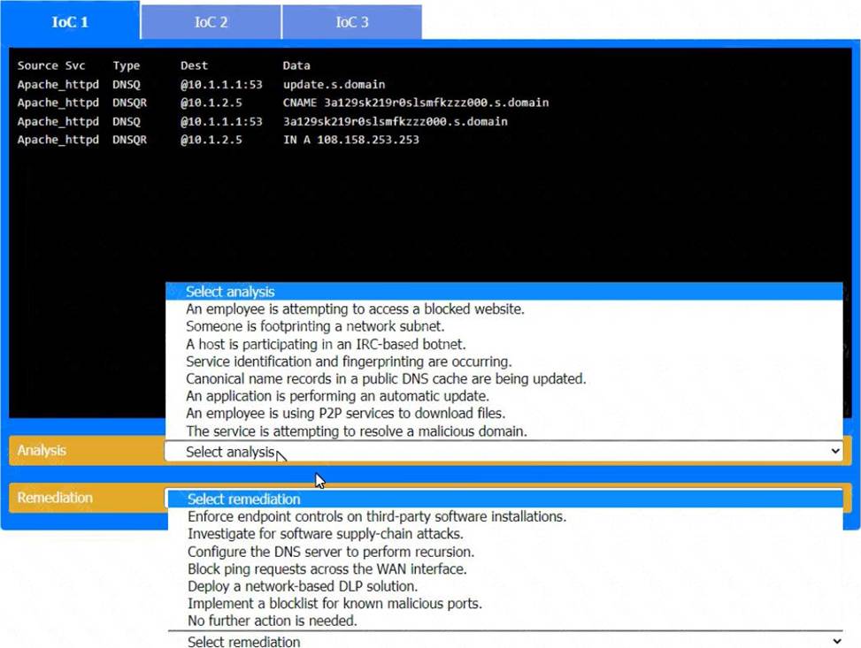861x648 pixels.
Task: Select 'Service identification and fingerprinting are occurring'
Action: tap(349, 362)
